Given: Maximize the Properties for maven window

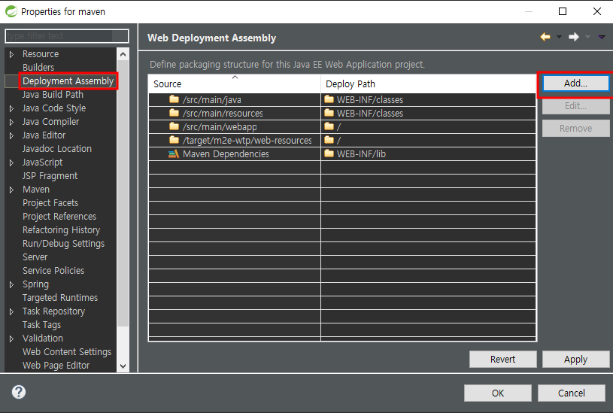Looking at the screenshot, I should point(563,11).
